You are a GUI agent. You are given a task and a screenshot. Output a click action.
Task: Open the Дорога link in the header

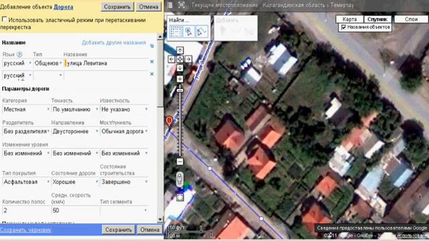coord(63,7)
